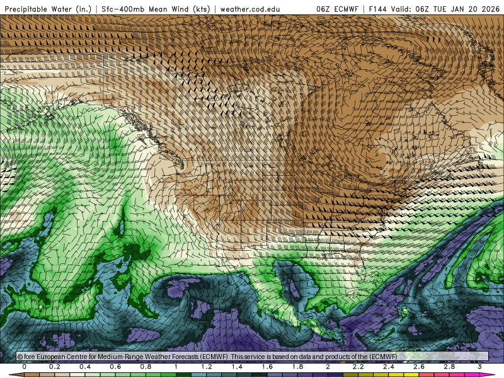Click the dark green swatch right of the 1 mark
This screenshot has height=378, width=504.
(183, 375)
